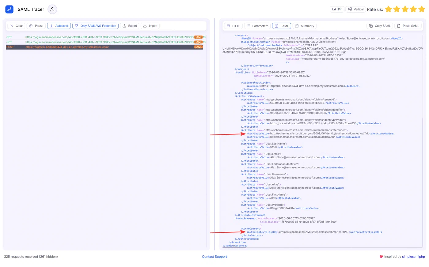The height and width of the screenshot is (267, 429).
Task: Open the user profile icon
Action: tap(52, 9)
